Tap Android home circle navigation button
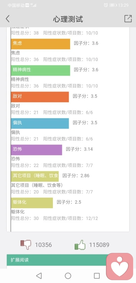 [68, 276]
